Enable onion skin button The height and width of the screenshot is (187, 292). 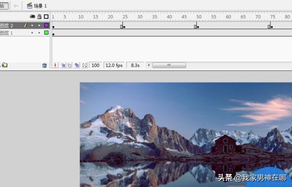[x=63, y=65]
